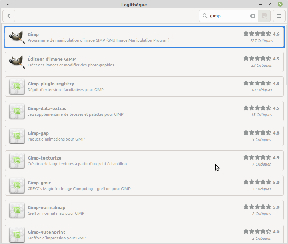The width and height of the screenshot is (288, 244).
Task: Open the Gimp-gmic title
Action: coord(39,183)
